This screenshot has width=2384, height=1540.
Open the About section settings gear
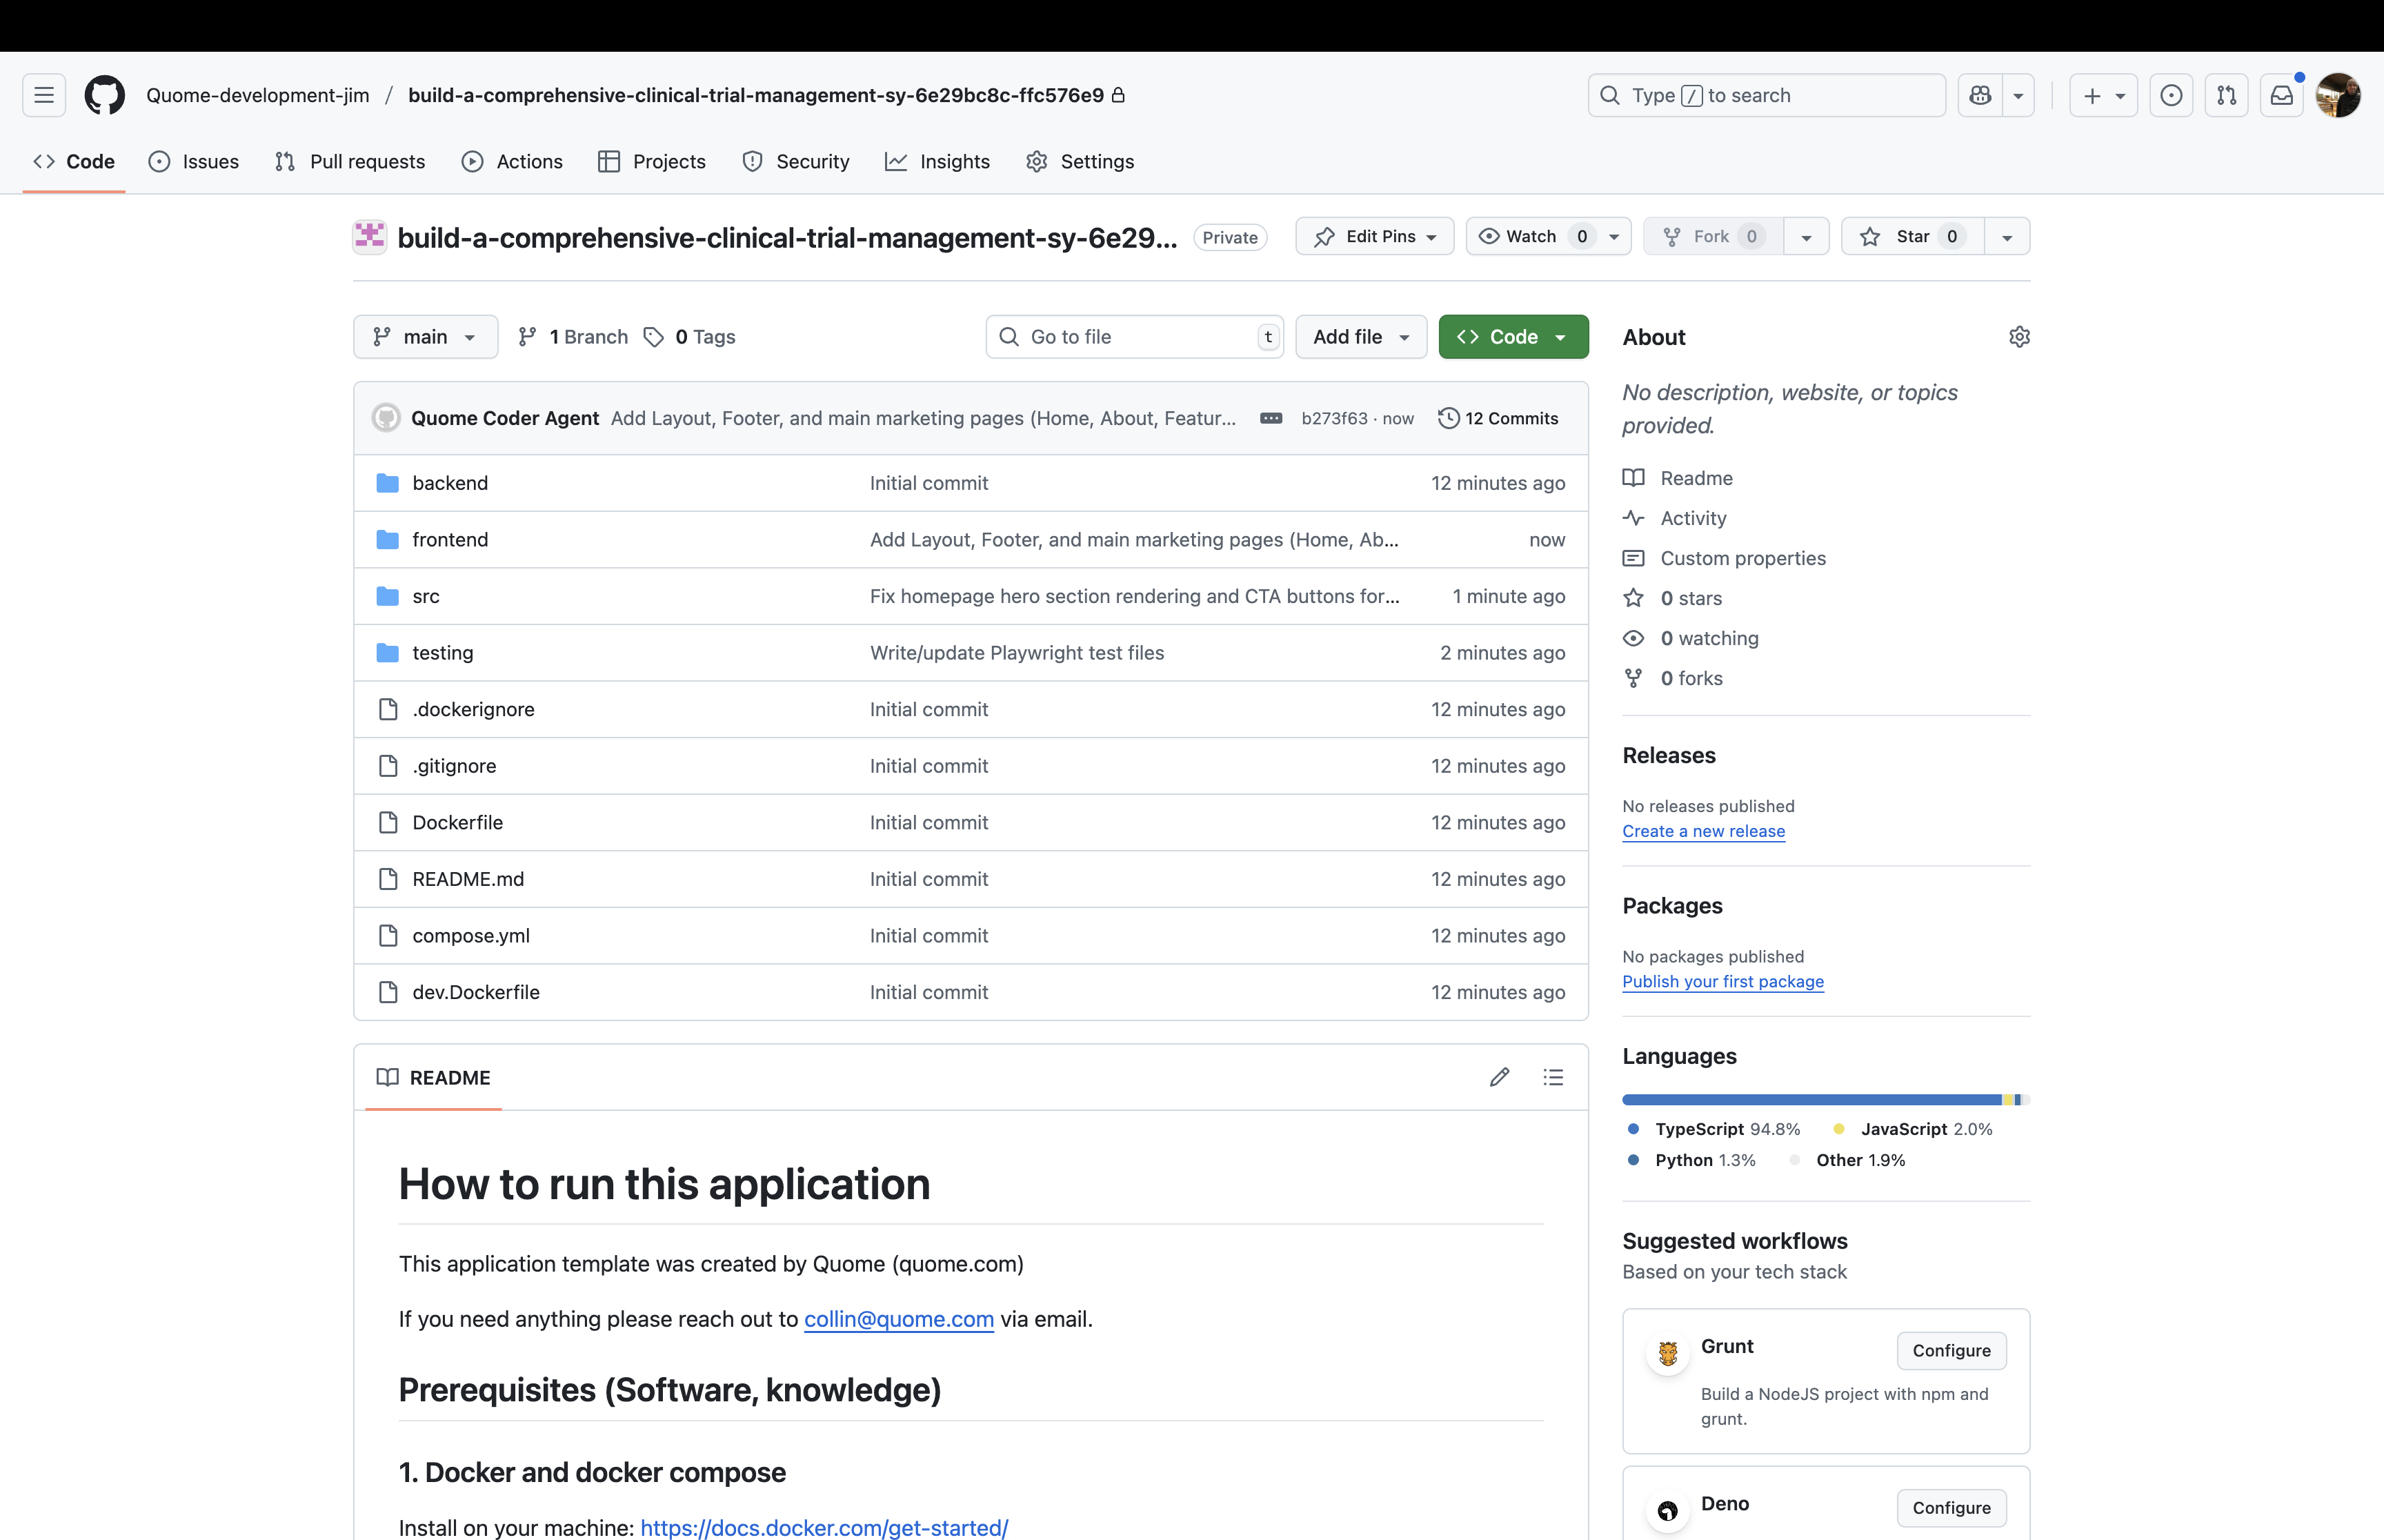pos(2019,337)
